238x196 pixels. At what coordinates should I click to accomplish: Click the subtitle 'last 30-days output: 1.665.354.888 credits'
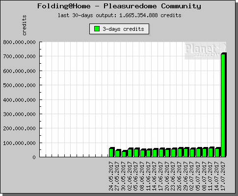[x=120, y=15]
